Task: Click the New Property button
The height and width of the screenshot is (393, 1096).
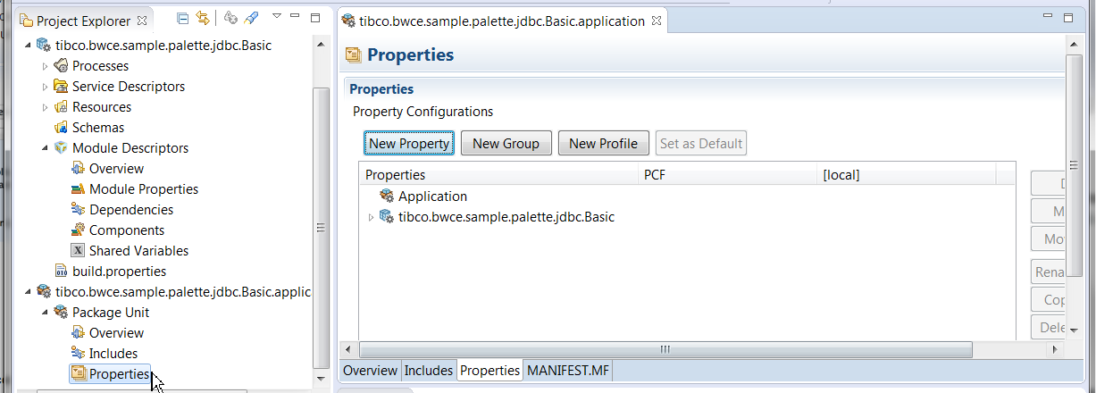Action: coord(409,144)
